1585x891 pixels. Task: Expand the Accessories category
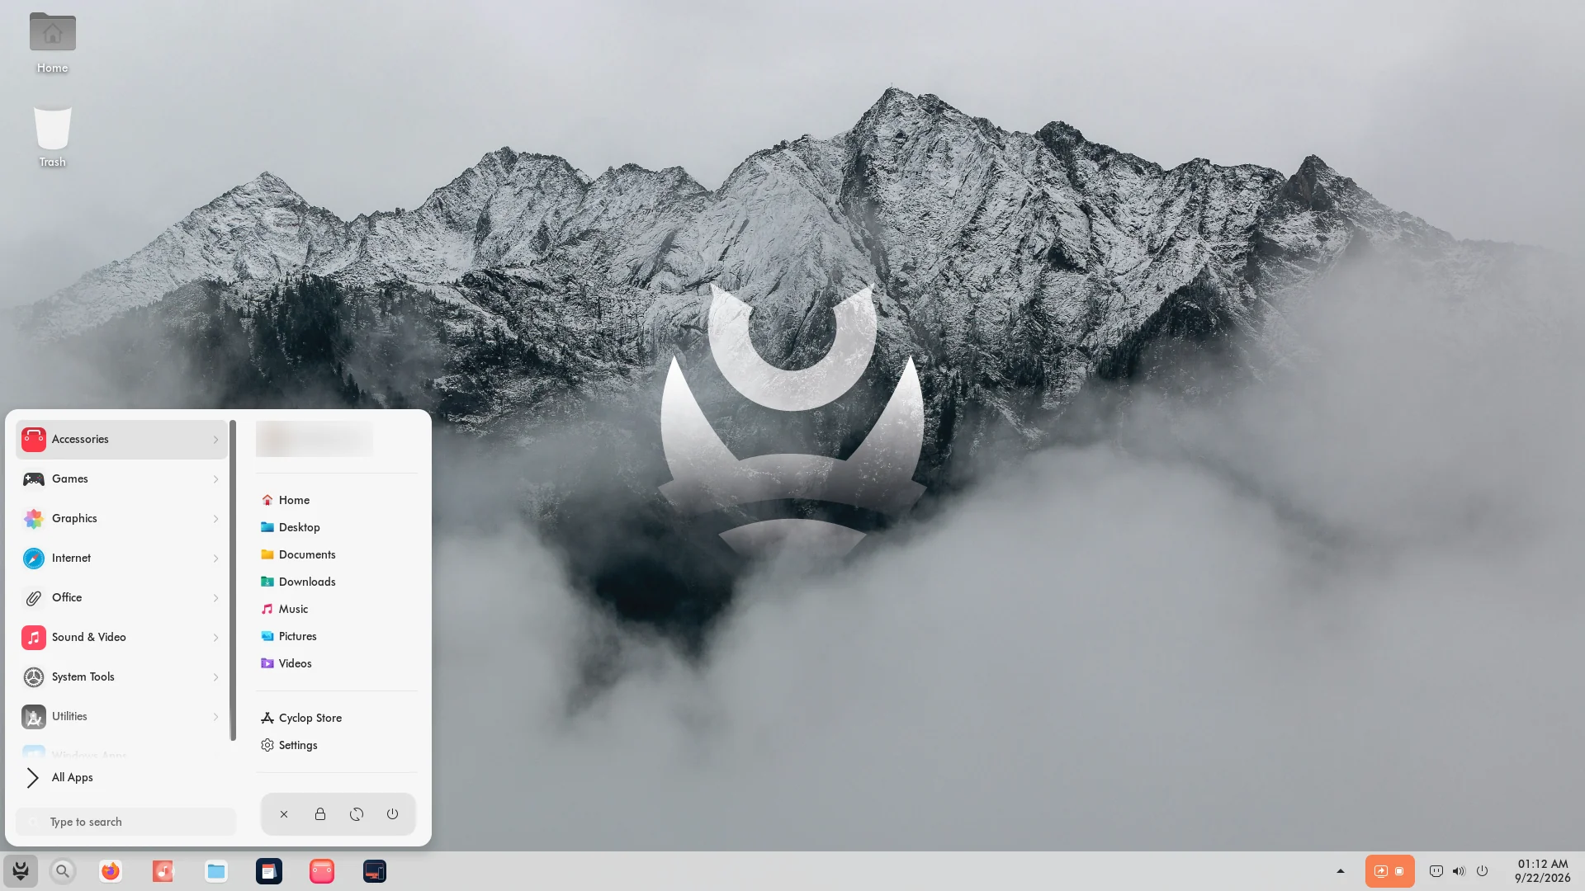tap(121, 440)
